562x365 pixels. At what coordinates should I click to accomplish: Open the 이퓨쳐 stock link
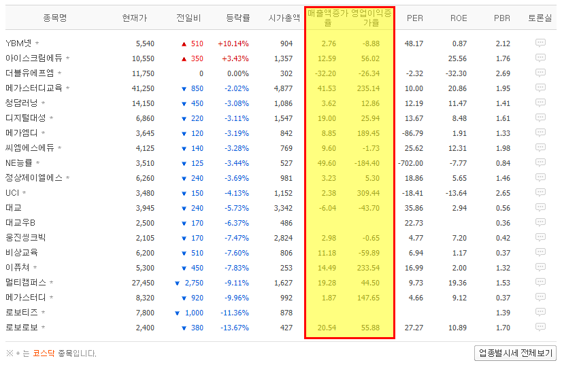tap(17, 268)
